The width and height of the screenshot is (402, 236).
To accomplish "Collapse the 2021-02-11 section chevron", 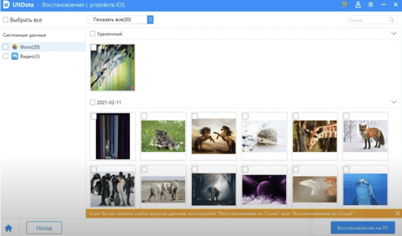I will coord(394,102).
